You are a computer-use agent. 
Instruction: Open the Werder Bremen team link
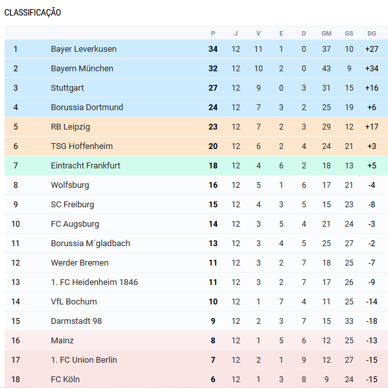(80, 263)
